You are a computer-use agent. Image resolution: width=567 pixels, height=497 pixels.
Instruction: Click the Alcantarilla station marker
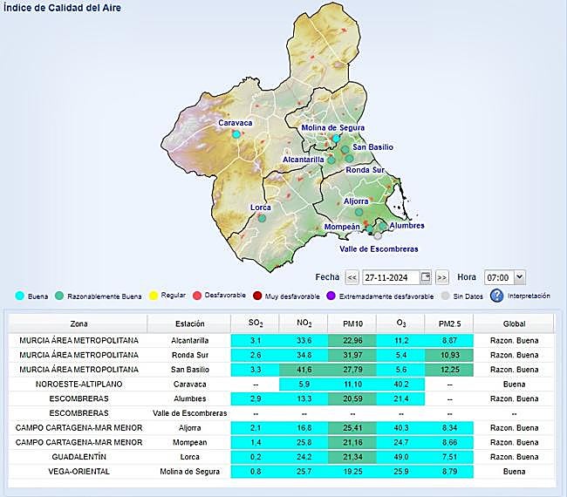(331, 160)
